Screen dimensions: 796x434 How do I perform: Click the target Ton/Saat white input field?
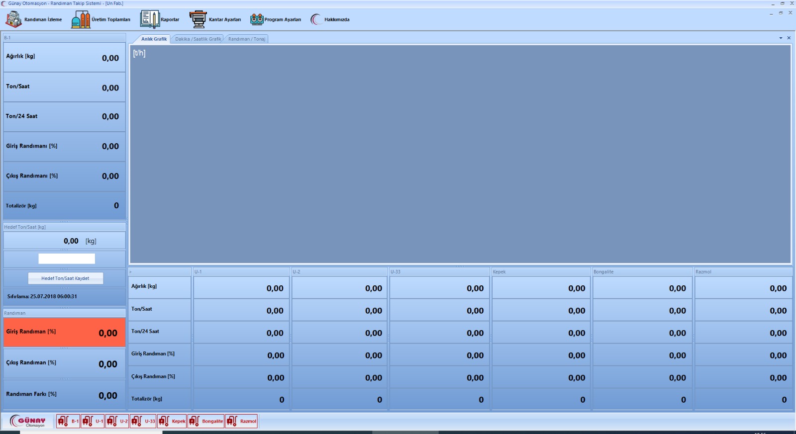[67, 259]
